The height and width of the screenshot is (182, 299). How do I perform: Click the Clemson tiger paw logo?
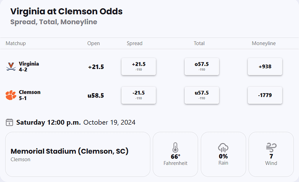11,95
